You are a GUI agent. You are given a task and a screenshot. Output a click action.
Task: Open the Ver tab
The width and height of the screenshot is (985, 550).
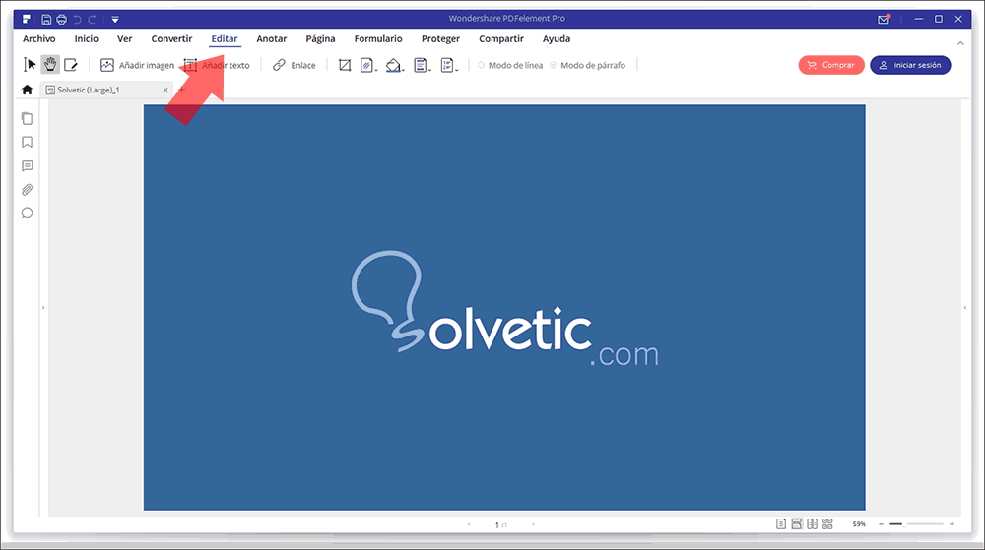point(124,39)
